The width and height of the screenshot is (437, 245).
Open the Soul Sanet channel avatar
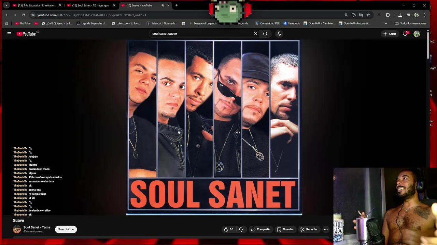(x=17, y=229)
